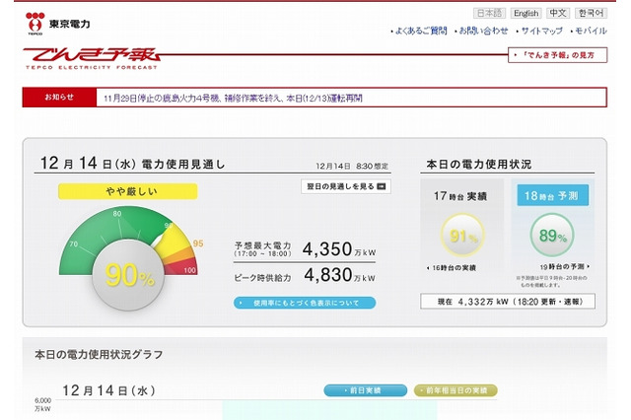The height and width of the screenshot is (420, 631).
Task: Click 現在 4,332万kW current usage box
Action: click(x=508, y=302)
